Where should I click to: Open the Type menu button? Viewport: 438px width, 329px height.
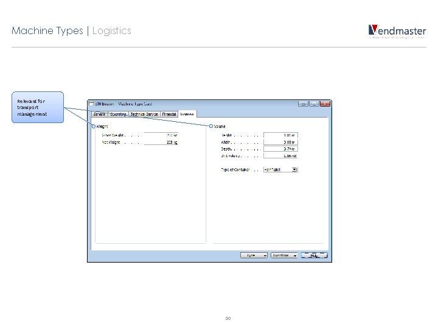[254, 255]
